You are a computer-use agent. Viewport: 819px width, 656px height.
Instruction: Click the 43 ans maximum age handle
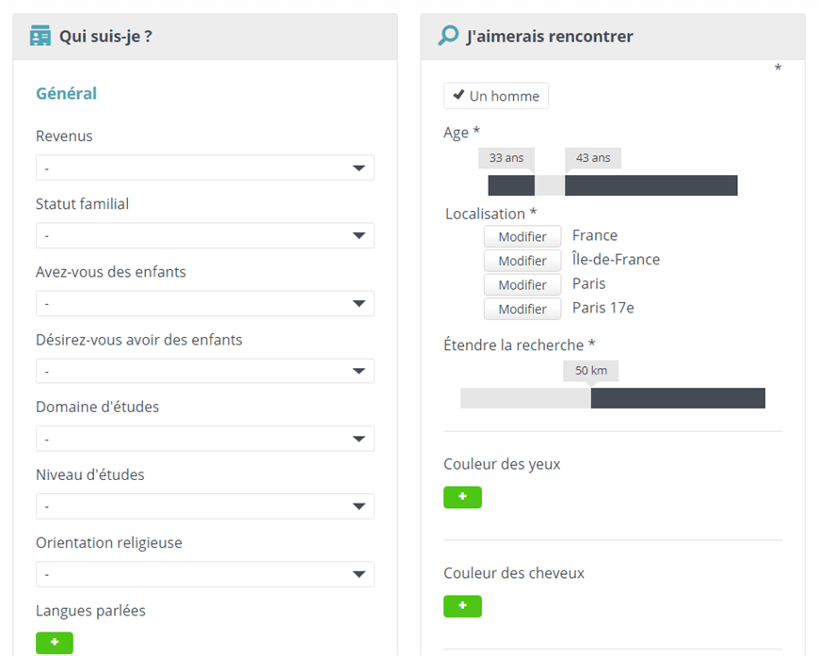(593, 158)
